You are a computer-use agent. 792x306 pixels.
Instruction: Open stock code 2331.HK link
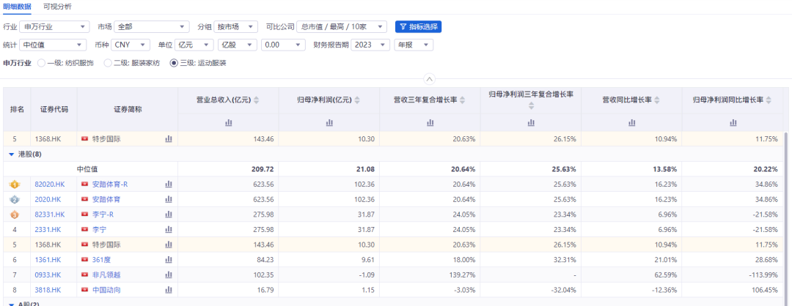(48, 230)
